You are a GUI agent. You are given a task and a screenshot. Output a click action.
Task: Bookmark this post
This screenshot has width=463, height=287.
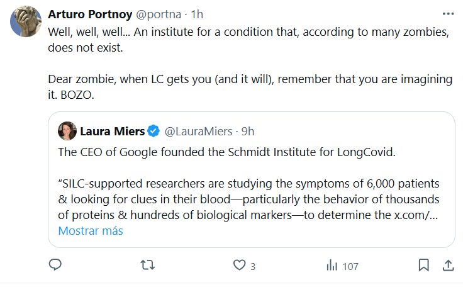click(x=425, y=266)
